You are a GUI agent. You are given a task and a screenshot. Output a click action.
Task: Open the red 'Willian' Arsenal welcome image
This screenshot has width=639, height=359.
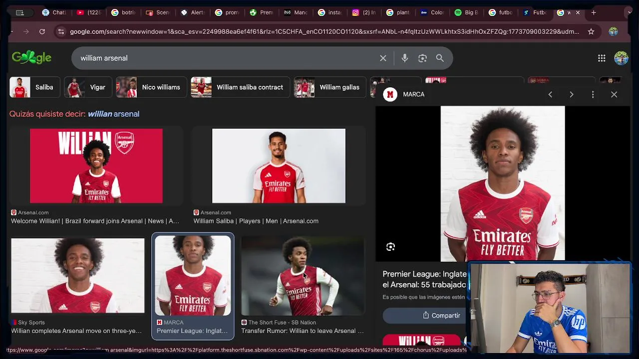(x=96, y=166)
